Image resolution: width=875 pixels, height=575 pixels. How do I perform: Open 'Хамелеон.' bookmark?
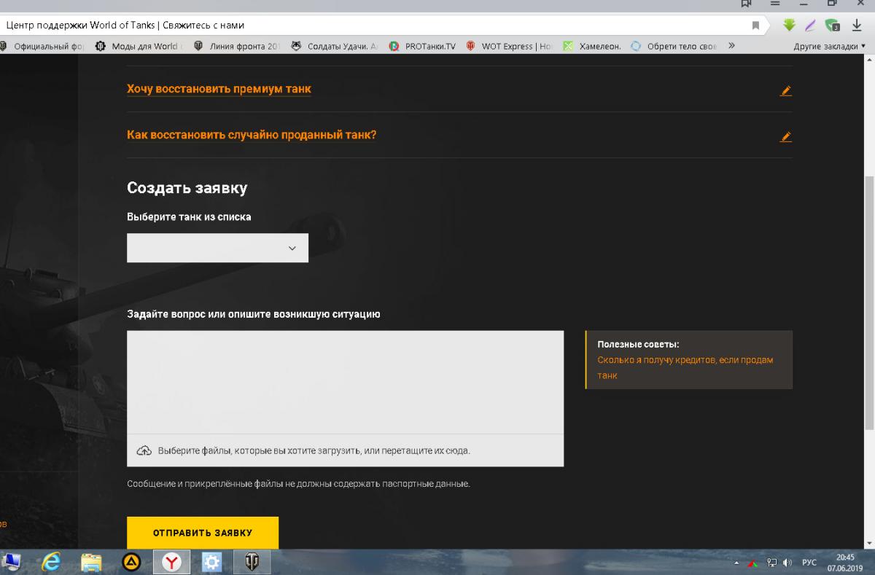(x=592, y=46)
